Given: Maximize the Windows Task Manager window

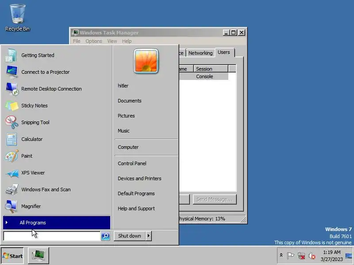Looking at the screenshot, I should (x=234, y=33).
